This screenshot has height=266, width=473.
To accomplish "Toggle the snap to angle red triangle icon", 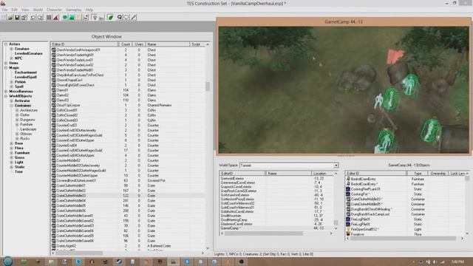I will click(56, 18).
